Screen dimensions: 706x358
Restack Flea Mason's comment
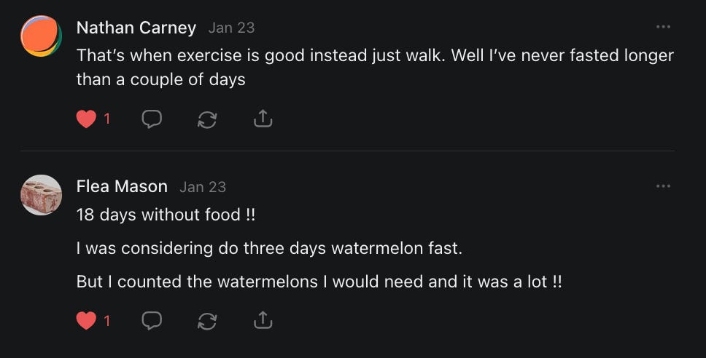click(207, 320)
